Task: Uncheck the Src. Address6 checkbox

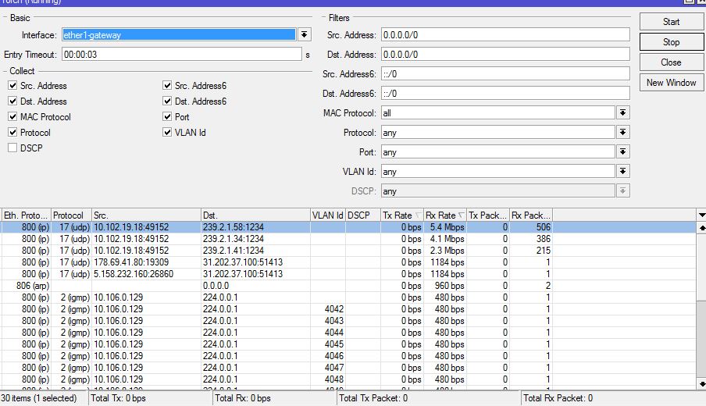Action: (167, 86)
